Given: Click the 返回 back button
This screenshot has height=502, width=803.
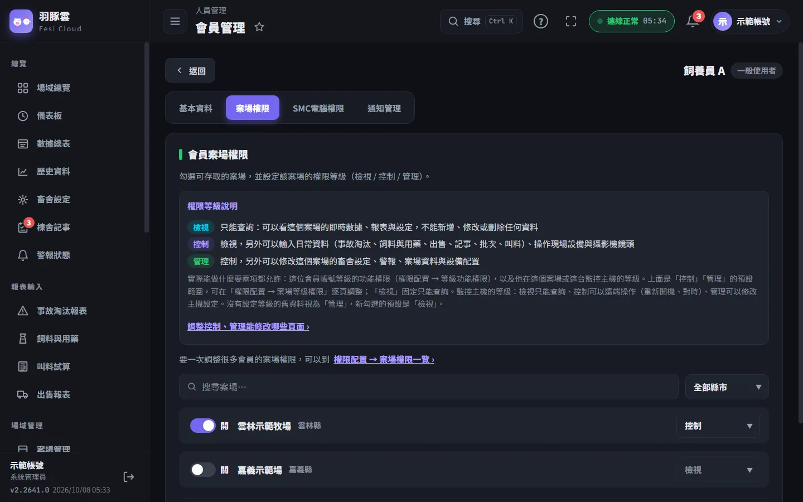Looking at the screenshot, I should tap(190, 71).
